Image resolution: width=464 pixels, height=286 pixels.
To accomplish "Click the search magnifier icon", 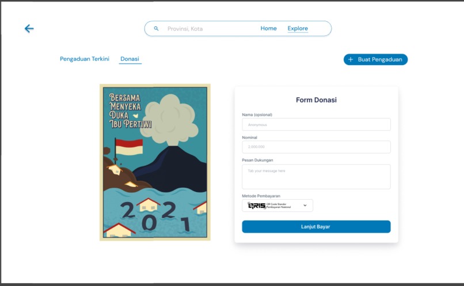I will point(156,28).
